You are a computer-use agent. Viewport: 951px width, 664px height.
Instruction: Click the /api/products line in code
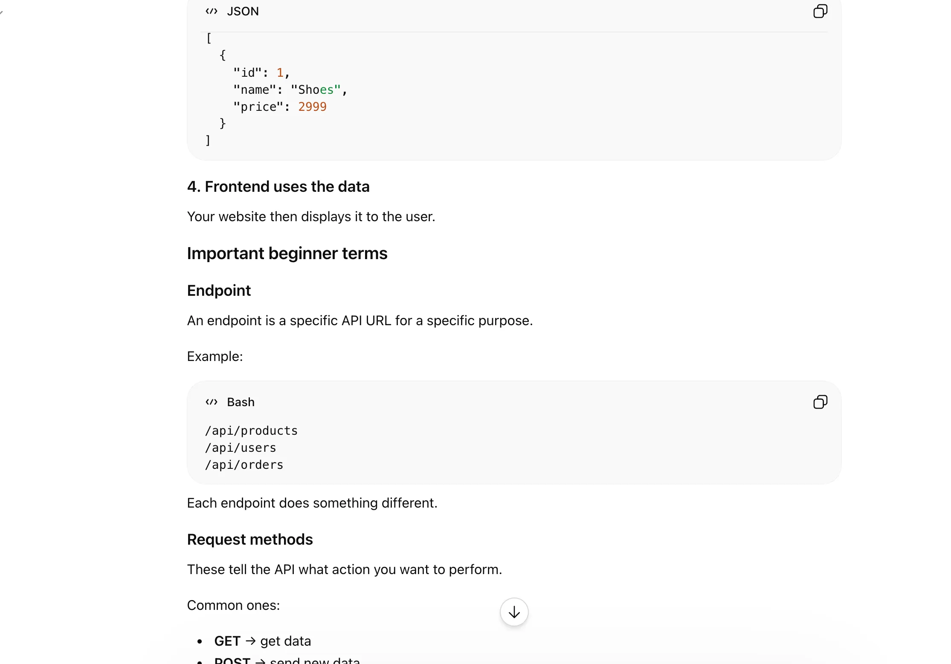251,431
